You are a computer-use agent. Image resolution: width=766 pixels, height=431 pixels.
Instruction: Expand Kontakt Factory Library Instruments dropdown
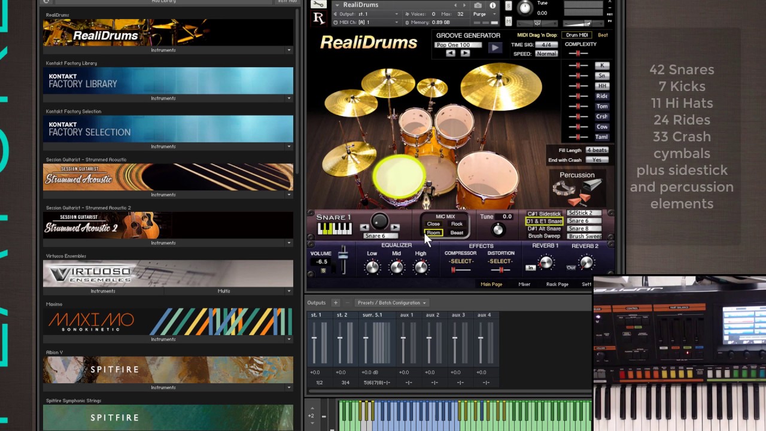click(288, 98)
